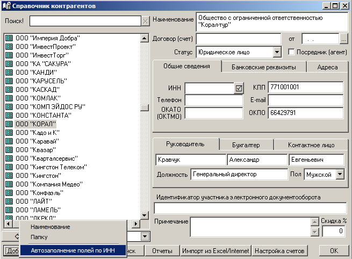Open the Пол gender dropdown

(340, 174)
